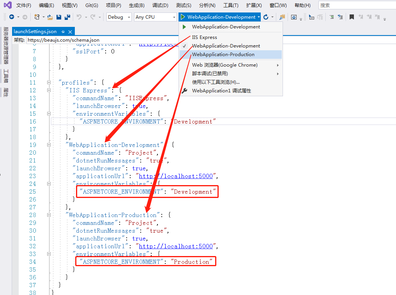Collapse environmentVariables block on line 15
The image size is (396, 295).
click(x=49, y=114)
